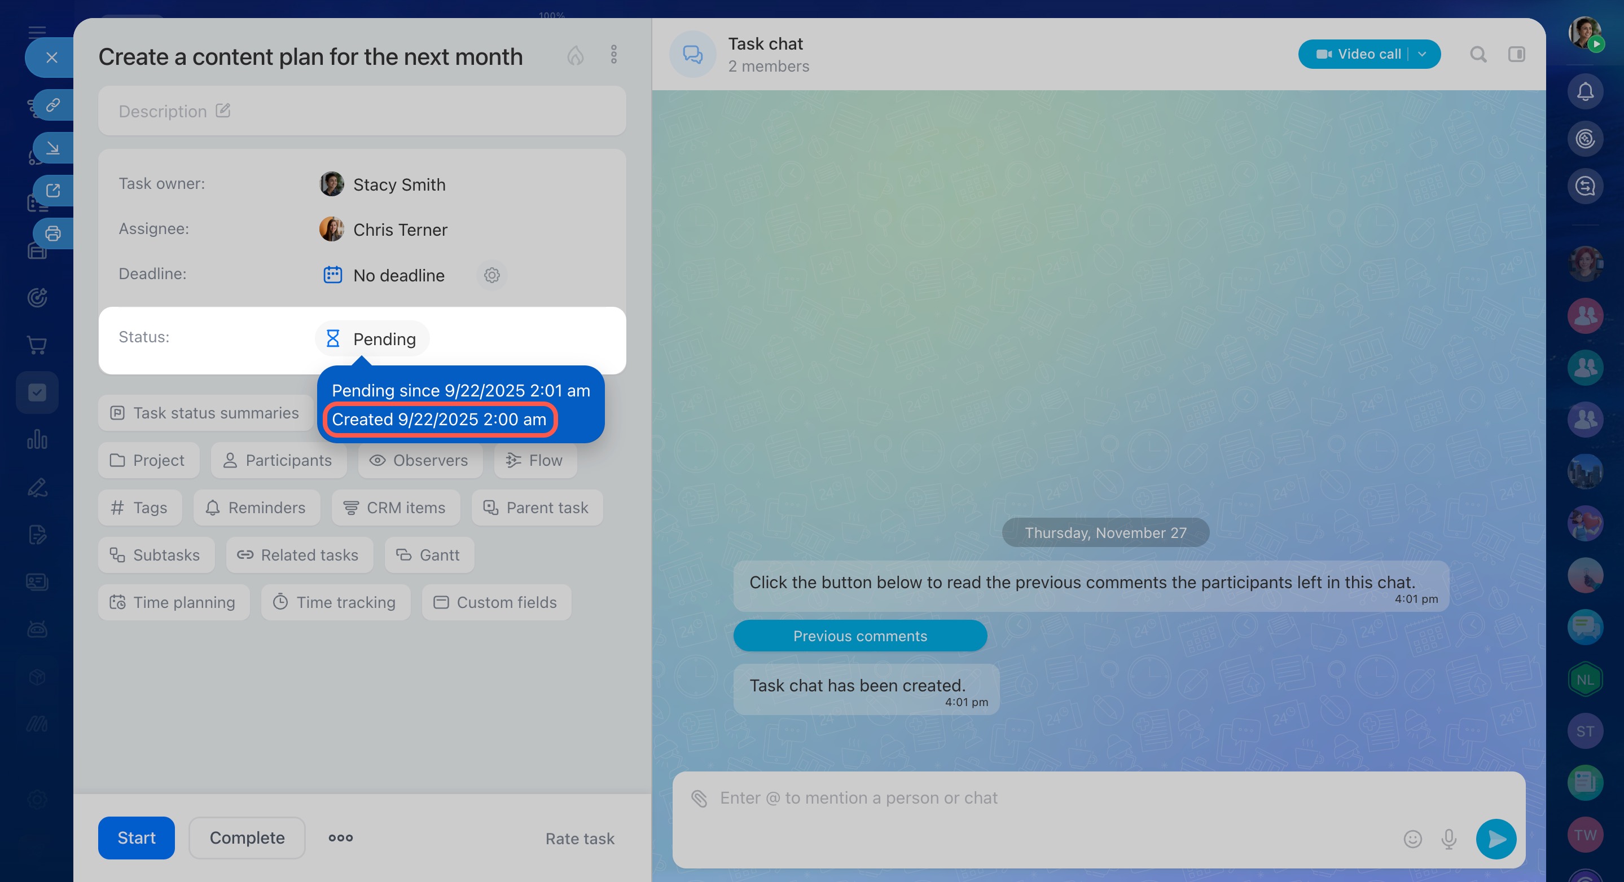This screenshot has width=1624, height=882.
Task: Attach a file with paperclip icon
Action: pos(699,798)
